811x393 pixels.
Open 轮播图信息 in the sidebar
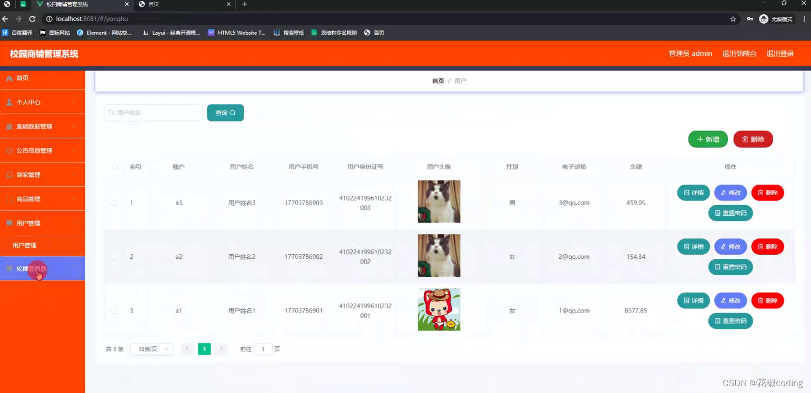[x=43, y=268]
